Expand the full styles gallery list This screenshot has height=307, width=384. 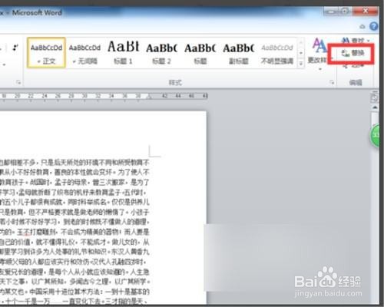(x=301, y=64)
